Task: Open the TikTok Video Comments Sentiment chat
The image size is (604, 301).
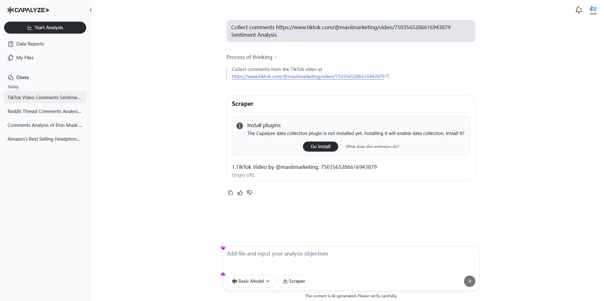Action: pos(45,97)
